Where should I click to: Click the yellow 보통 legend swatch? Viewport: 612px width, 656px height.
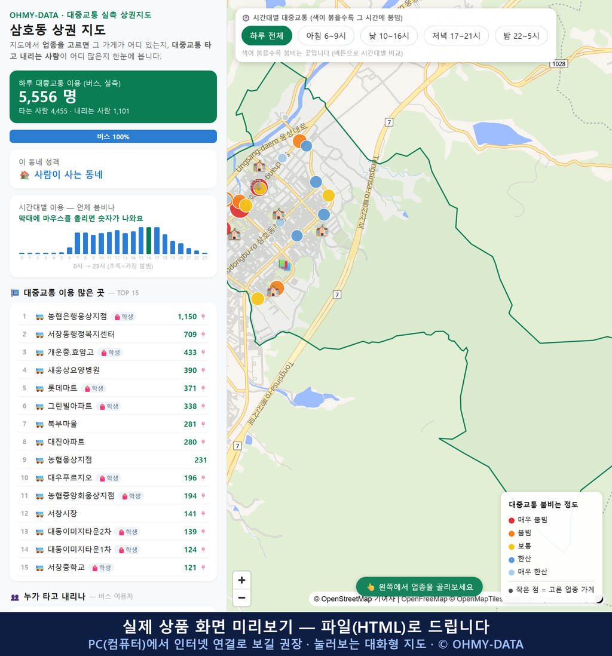point(511,547)
